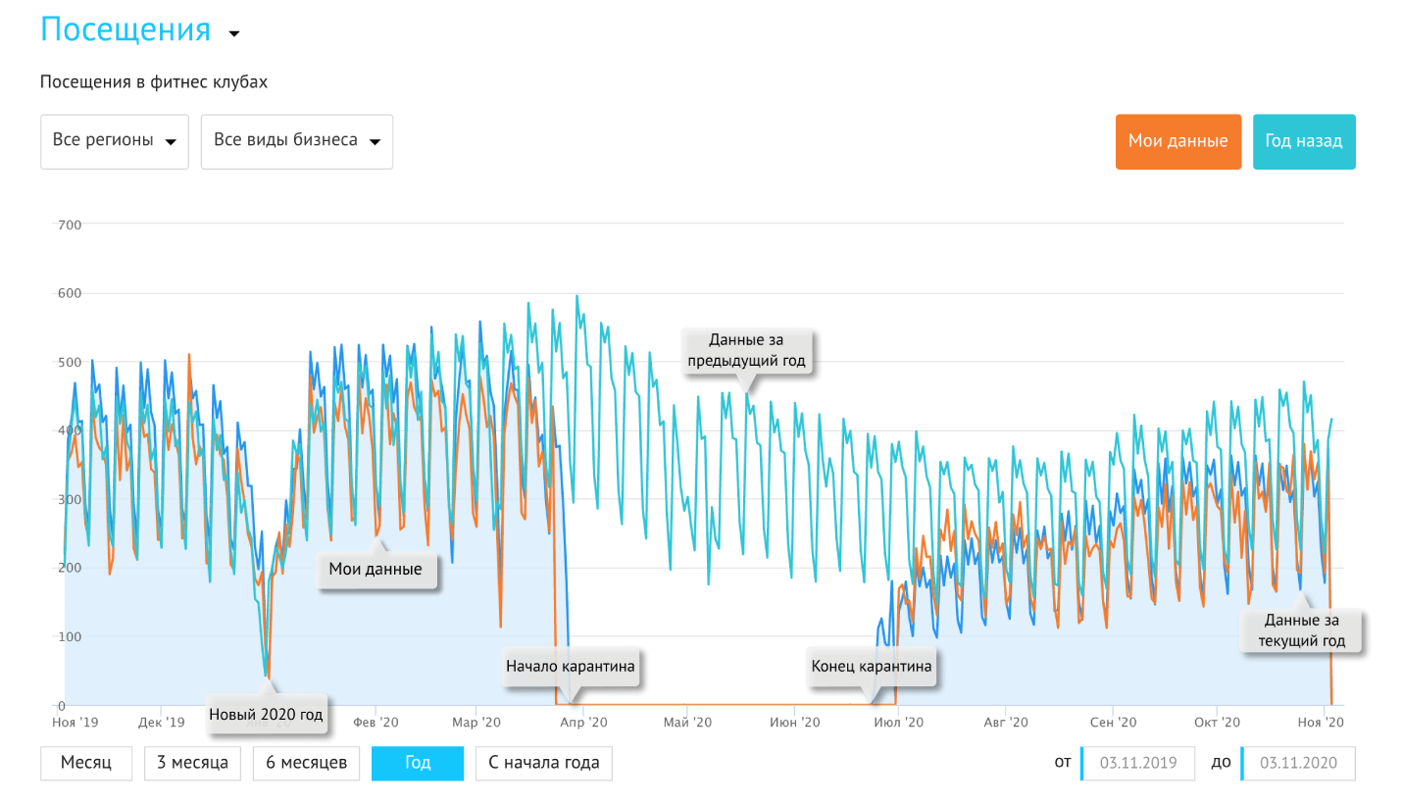
Task: Click the Новый 2020 год annotation
Action: click(x=266, y=714)
